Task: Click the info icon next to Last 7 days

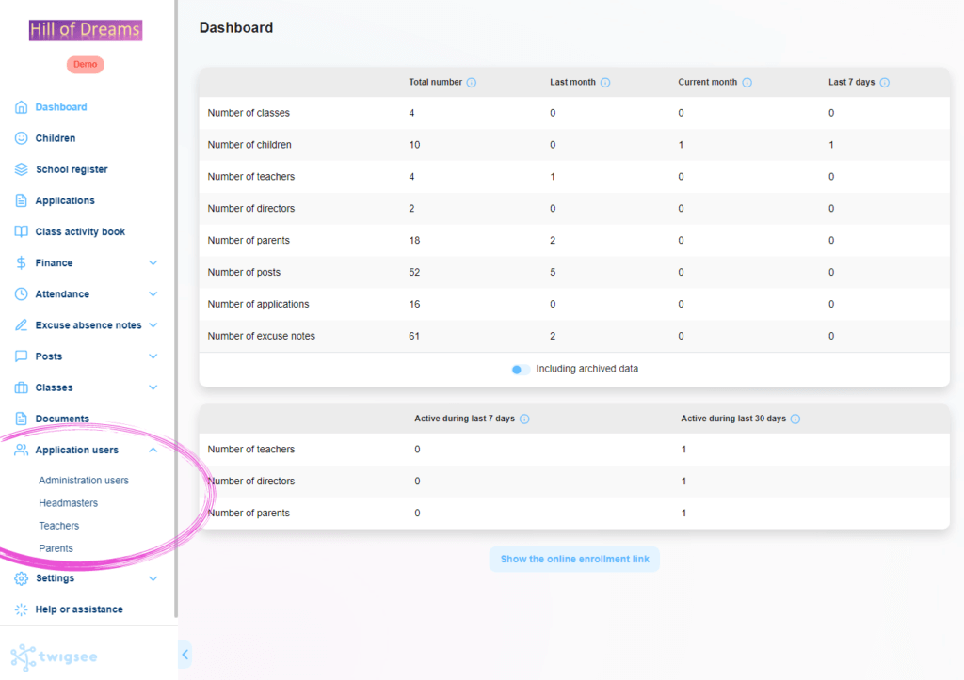Action: [885, 83]
